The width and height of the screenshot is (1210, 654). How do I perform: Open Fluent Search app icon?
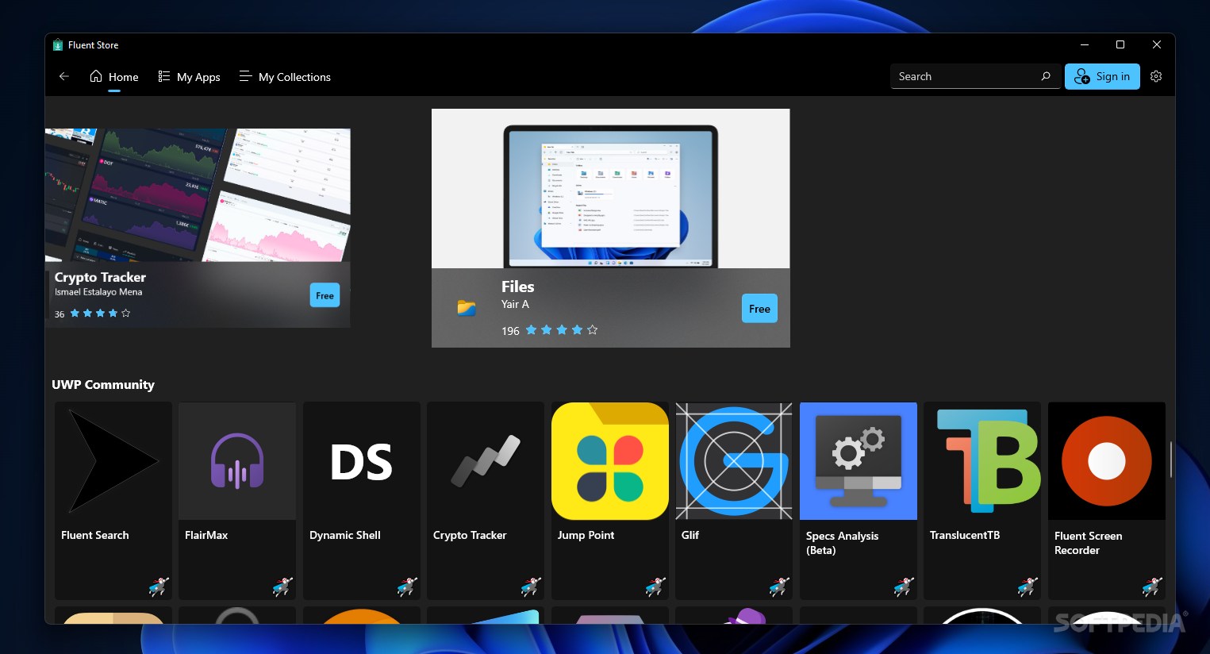click(113, 461)
